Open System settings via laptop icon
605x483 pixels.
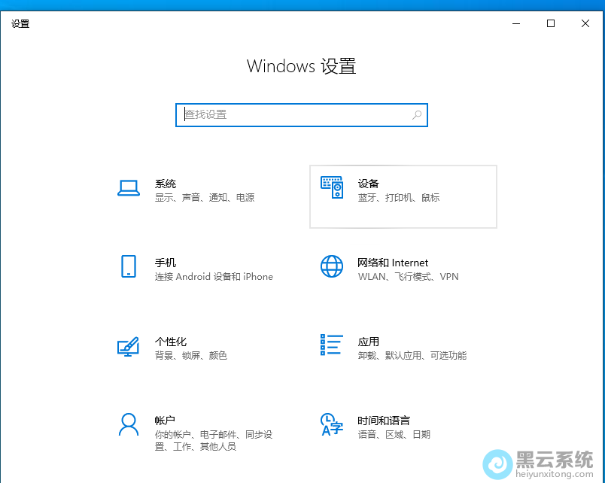[129, 188]
